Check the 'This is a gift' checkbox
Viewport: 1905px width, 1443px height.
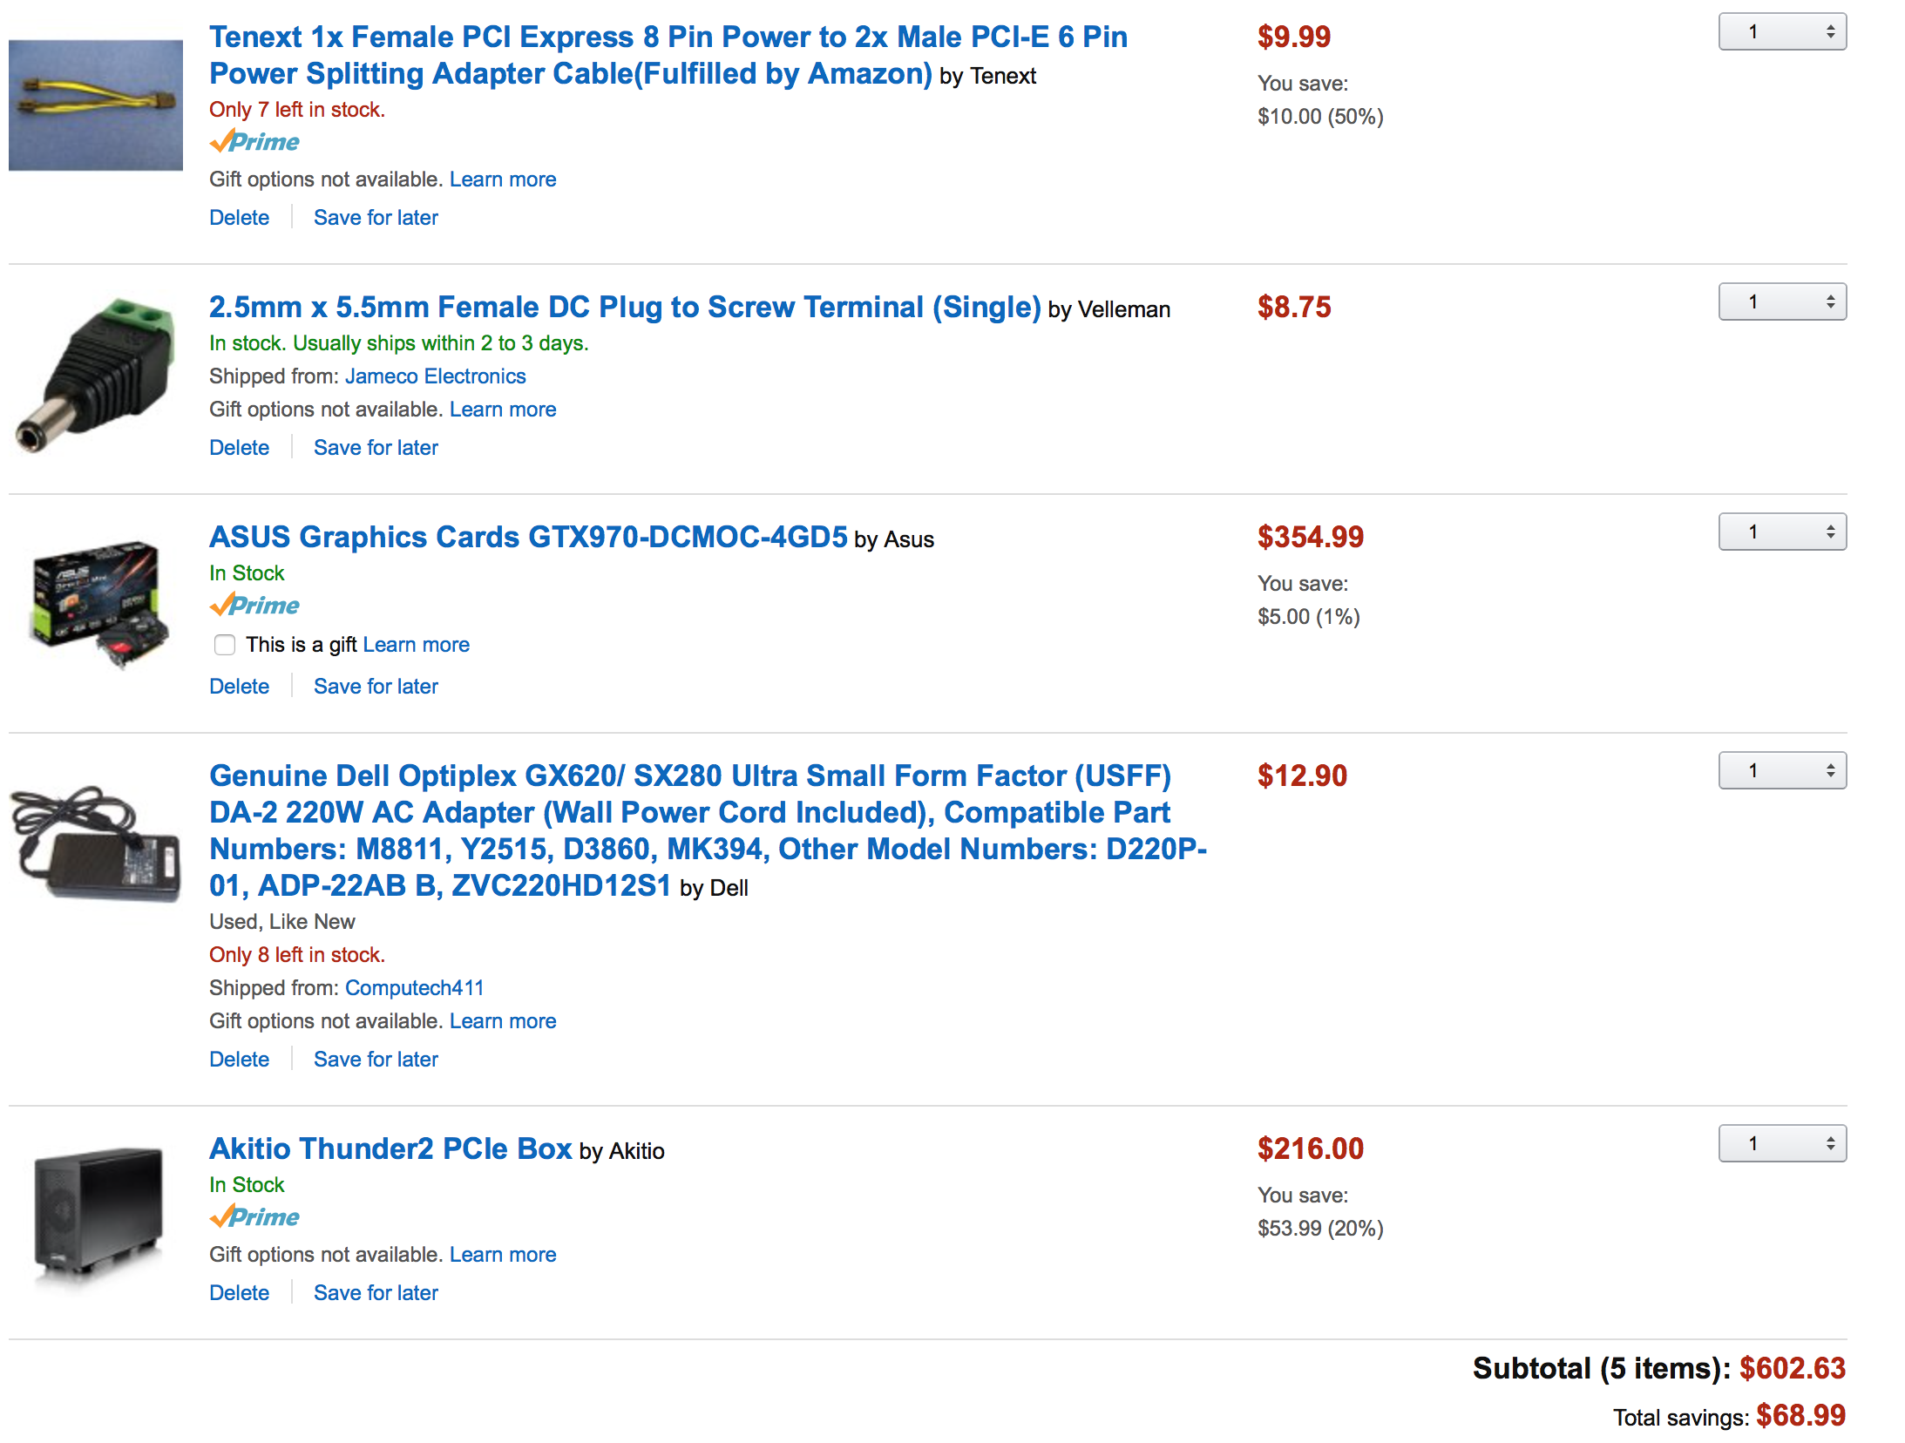click(225, 645)
